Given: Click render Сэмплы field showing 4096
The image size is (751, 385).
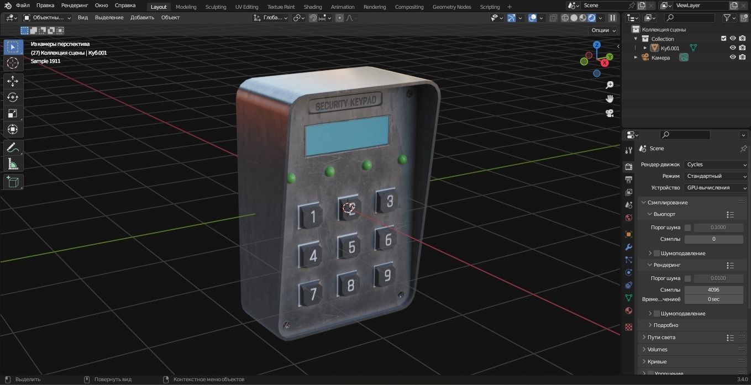Looking at the screenshot, I should coord(713,290).
